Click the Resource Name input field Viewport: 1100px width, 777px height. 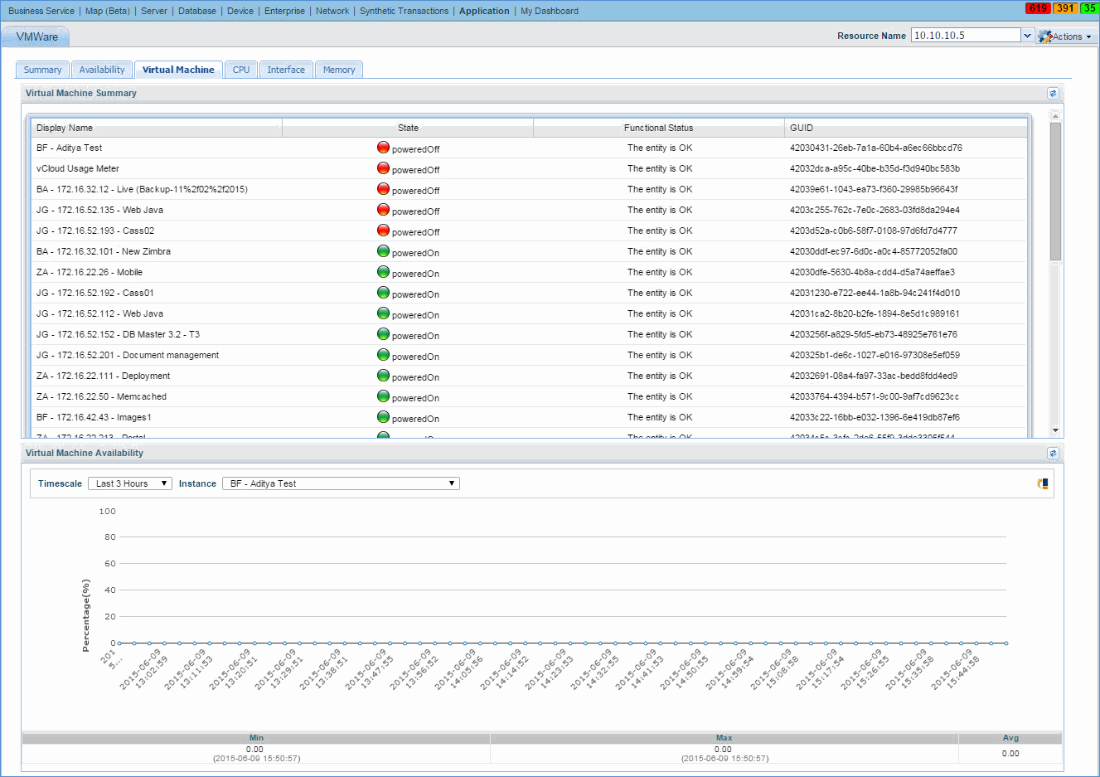click(x=965, y=36)
